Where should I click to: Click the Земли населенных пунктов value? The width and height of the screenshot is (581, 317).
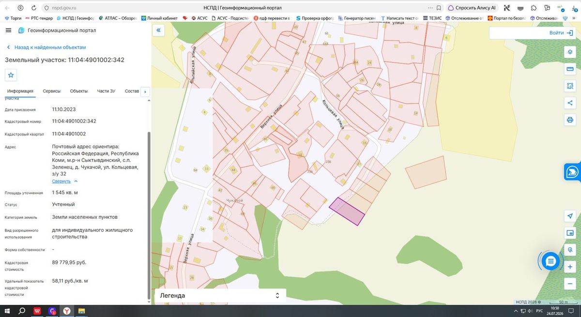click(x=85, y=217)
